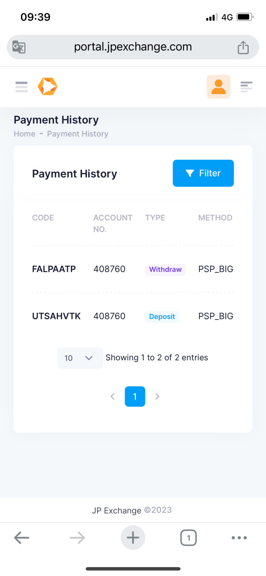266x576 pixels.
Task: Tap the orange JP Exchange logo
Action: click(x=47, y=87)
